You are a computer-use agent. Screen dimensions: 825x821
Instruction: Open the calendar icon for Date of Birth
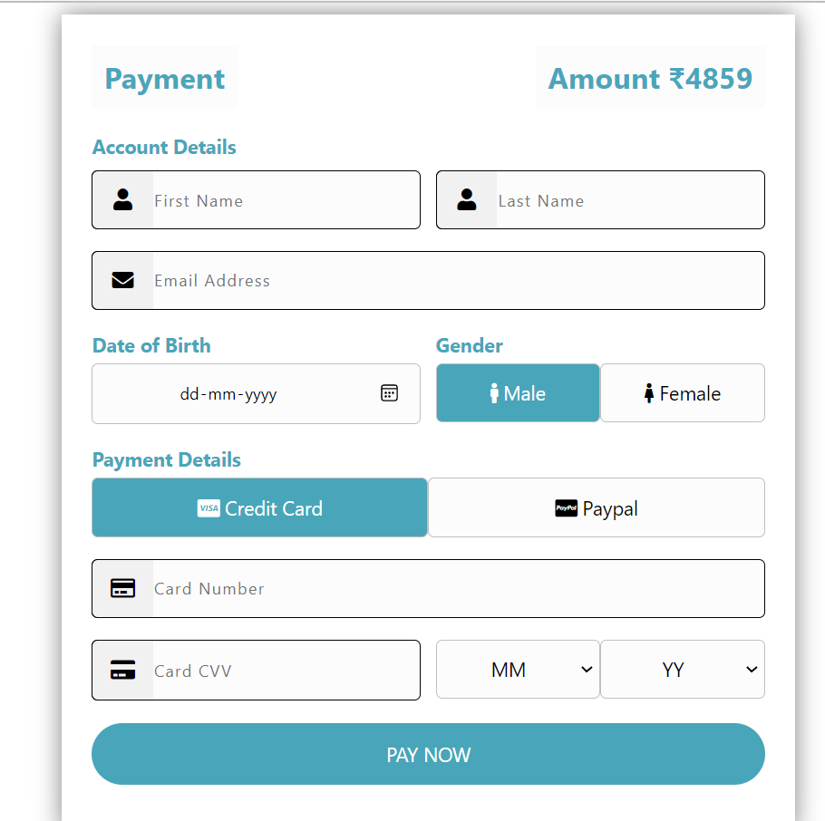tap(389, 392)
